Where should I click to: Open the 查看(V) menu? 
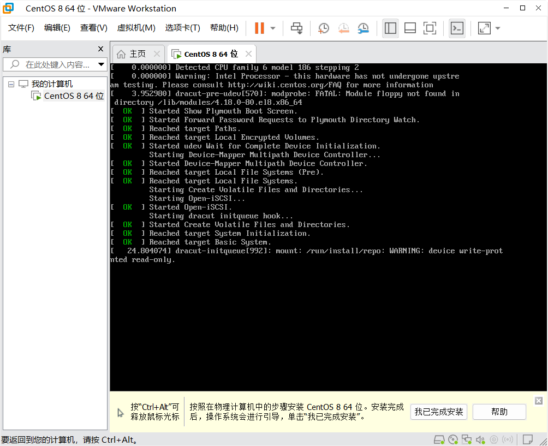tap(94, 28)
